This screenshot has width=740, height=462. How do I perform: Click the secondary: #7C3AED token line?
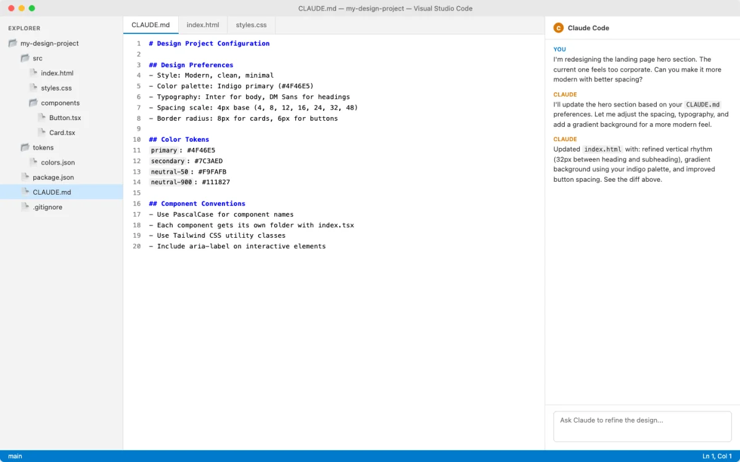tap(186, 161)
